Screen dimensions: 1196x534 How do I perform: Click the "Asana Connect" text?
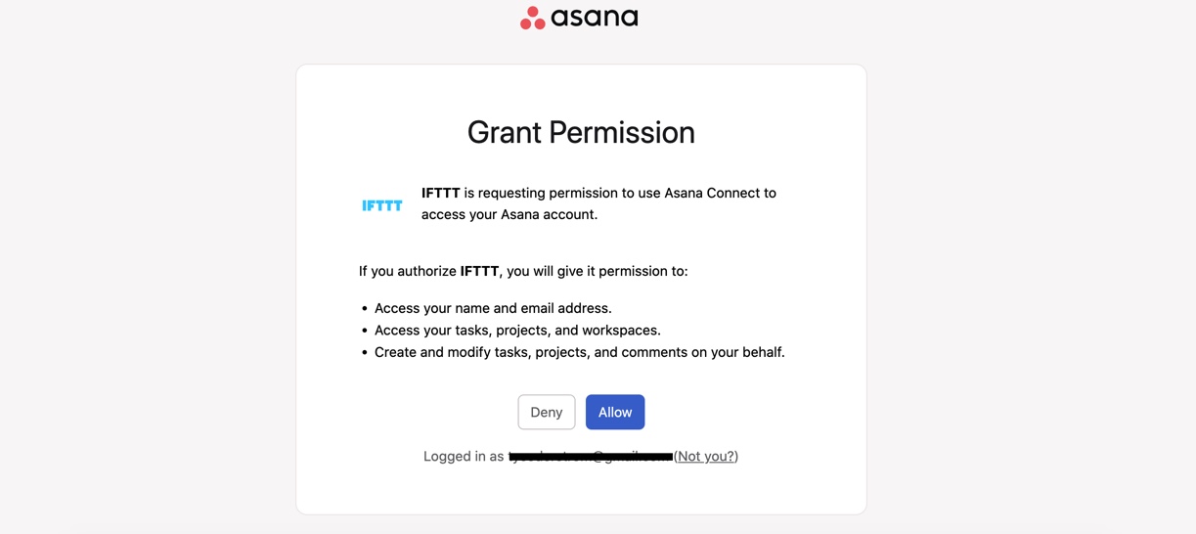pyautogui.click(x=713, y=193)
